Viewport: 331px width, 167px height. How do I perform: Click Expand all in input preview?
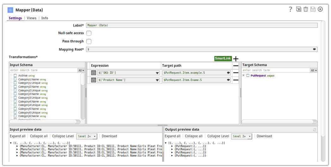pos(17,136)
